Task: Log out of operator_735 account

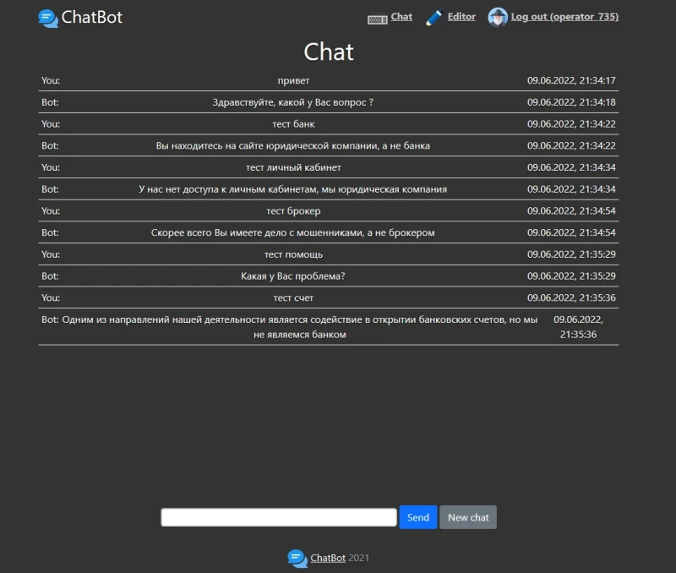Action: (564, 17)
